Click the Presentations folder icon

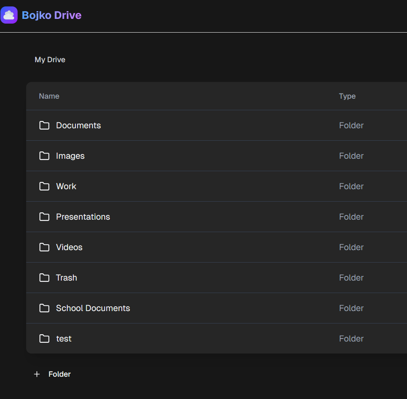44,217
